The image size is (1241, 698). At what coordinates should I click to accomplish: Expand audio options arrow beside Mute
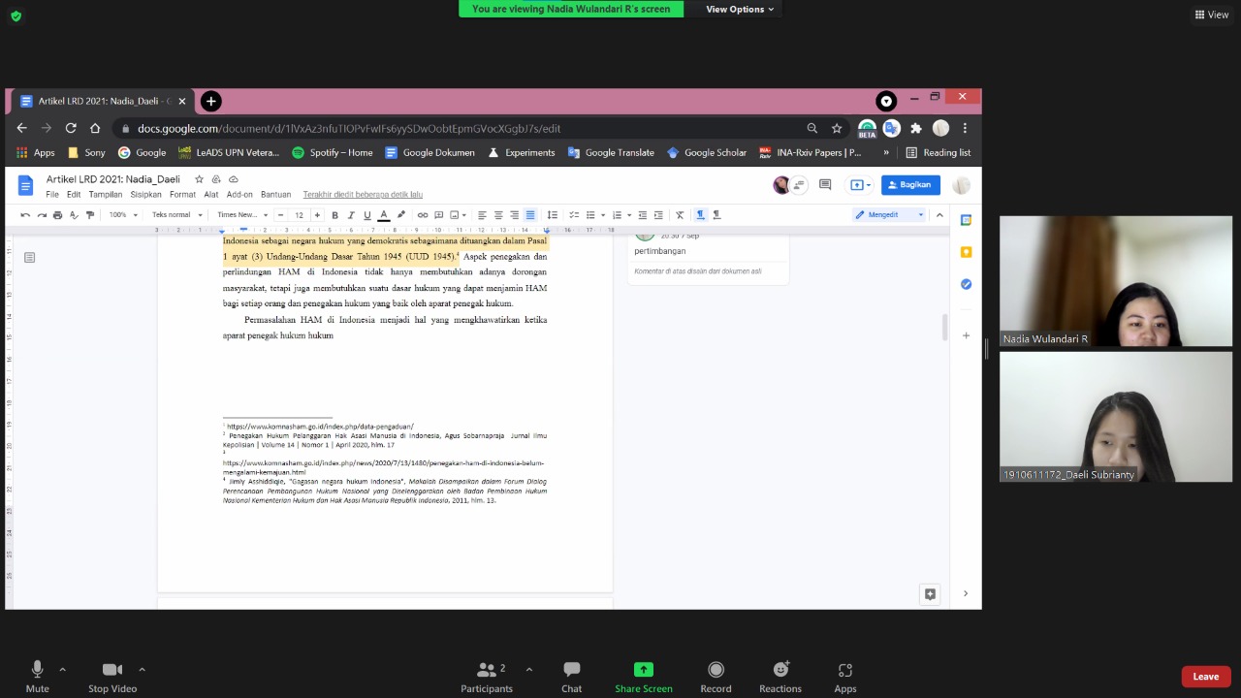(x=63, y=669)
